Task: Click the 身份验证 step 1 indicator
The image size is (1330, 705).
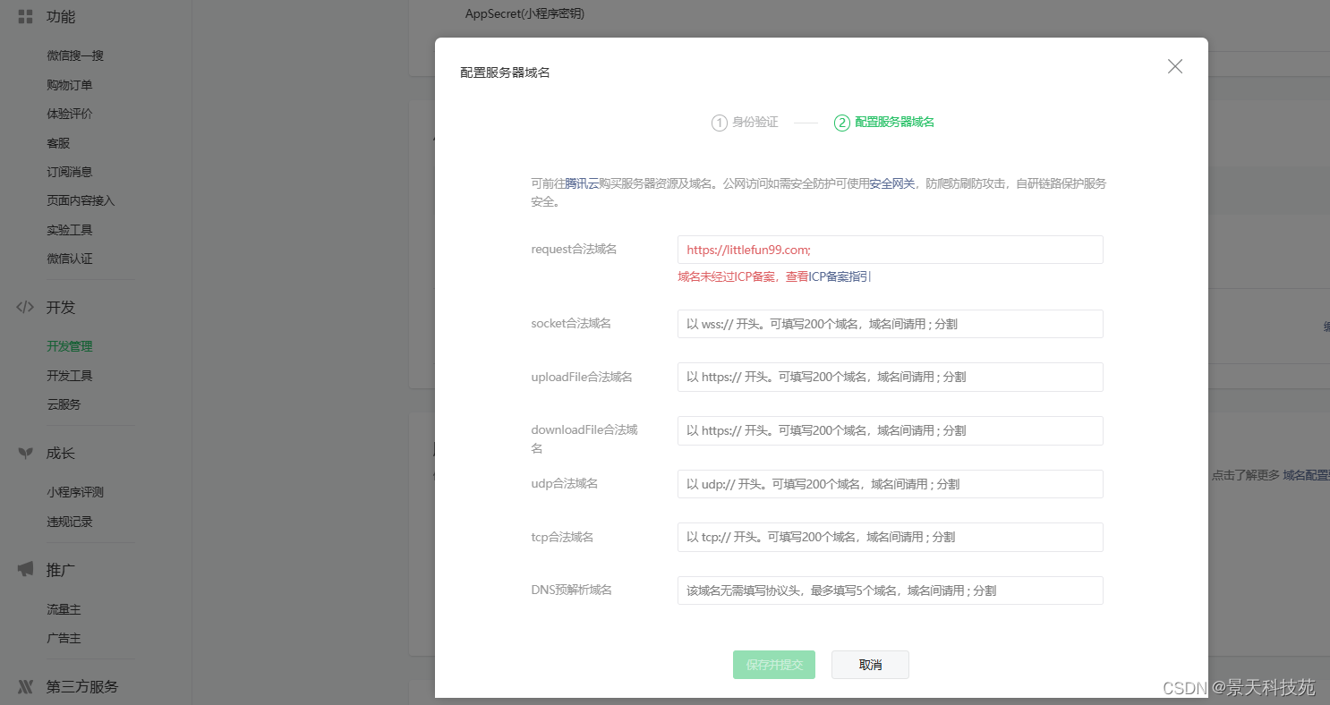Action: [745, 123]
